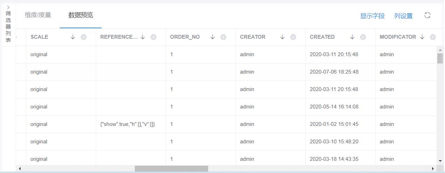Viewport: 445px width, 173px height.
Task: Sort by CREATED column arrow
Action: 352,37
